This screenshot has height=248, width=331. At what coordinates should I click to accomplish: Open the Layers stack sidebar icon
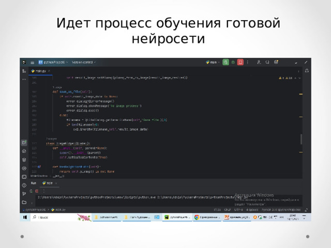24,160
